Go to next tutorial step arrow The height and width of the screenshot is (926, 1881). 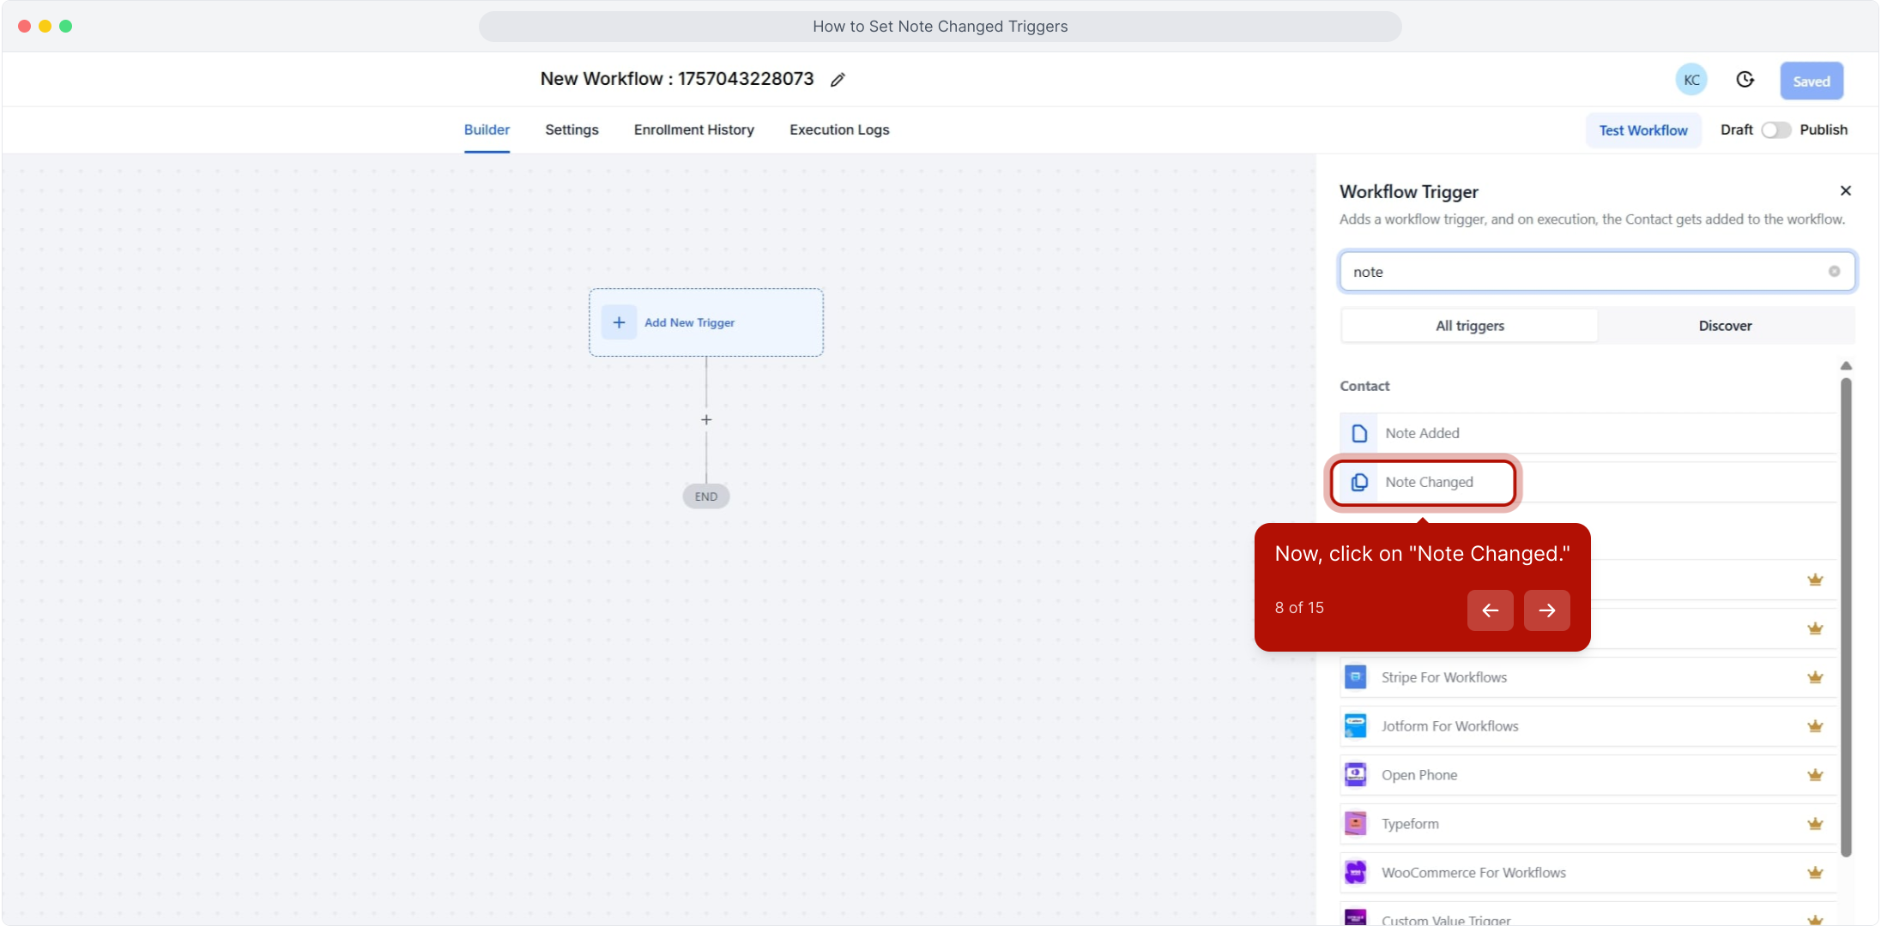[x=1546, y=610]
